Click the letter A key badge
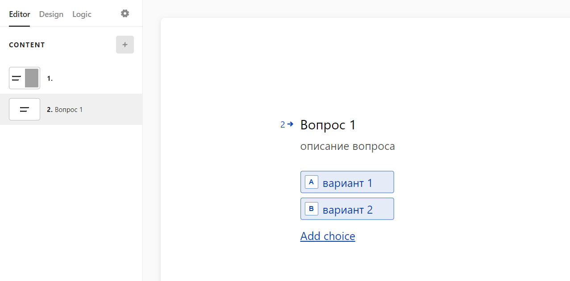 pos(312,182)
